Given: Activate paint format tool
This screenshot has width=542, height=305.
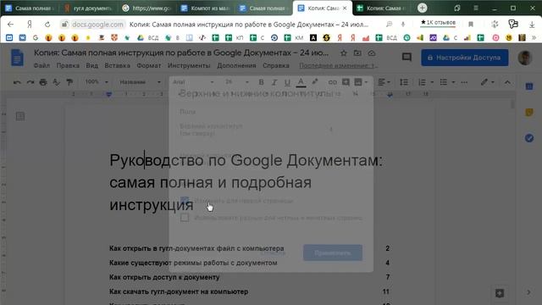Looking at the screenshot, I should (69, 82).
